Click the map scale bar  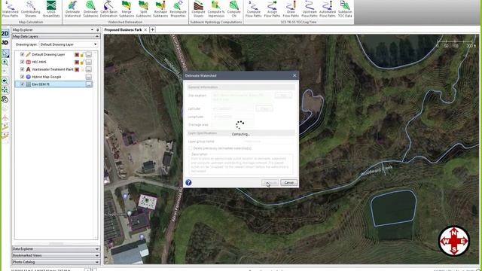click(x=456, y=44)
